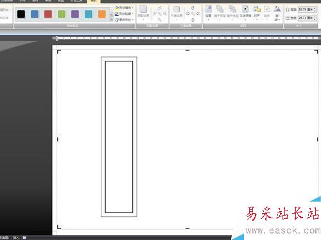The height and width of the screenshot is (240, 321).
Task: Expand the shape styles gallery with the More arrow
Action: pos(111,19)
